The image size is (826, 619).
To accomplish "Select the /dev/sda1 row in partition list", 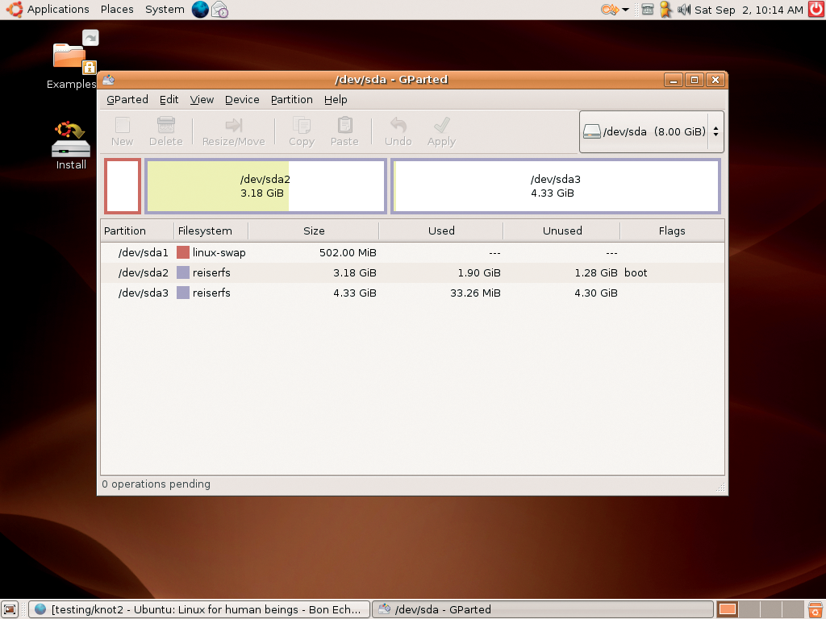I will (x=412, y=252).
